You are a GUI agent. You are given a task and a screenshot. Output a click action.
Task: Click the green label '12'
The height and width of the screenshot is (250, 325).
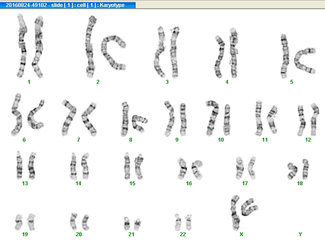[308, 140]
